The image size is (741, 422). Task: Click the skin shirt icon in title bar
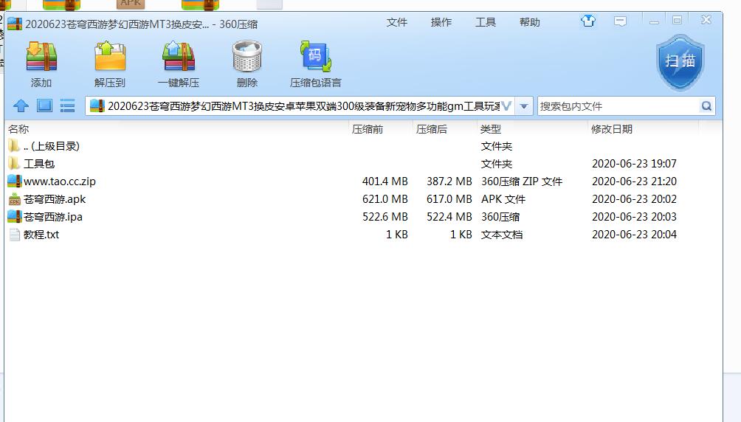[x=588, y=21]
